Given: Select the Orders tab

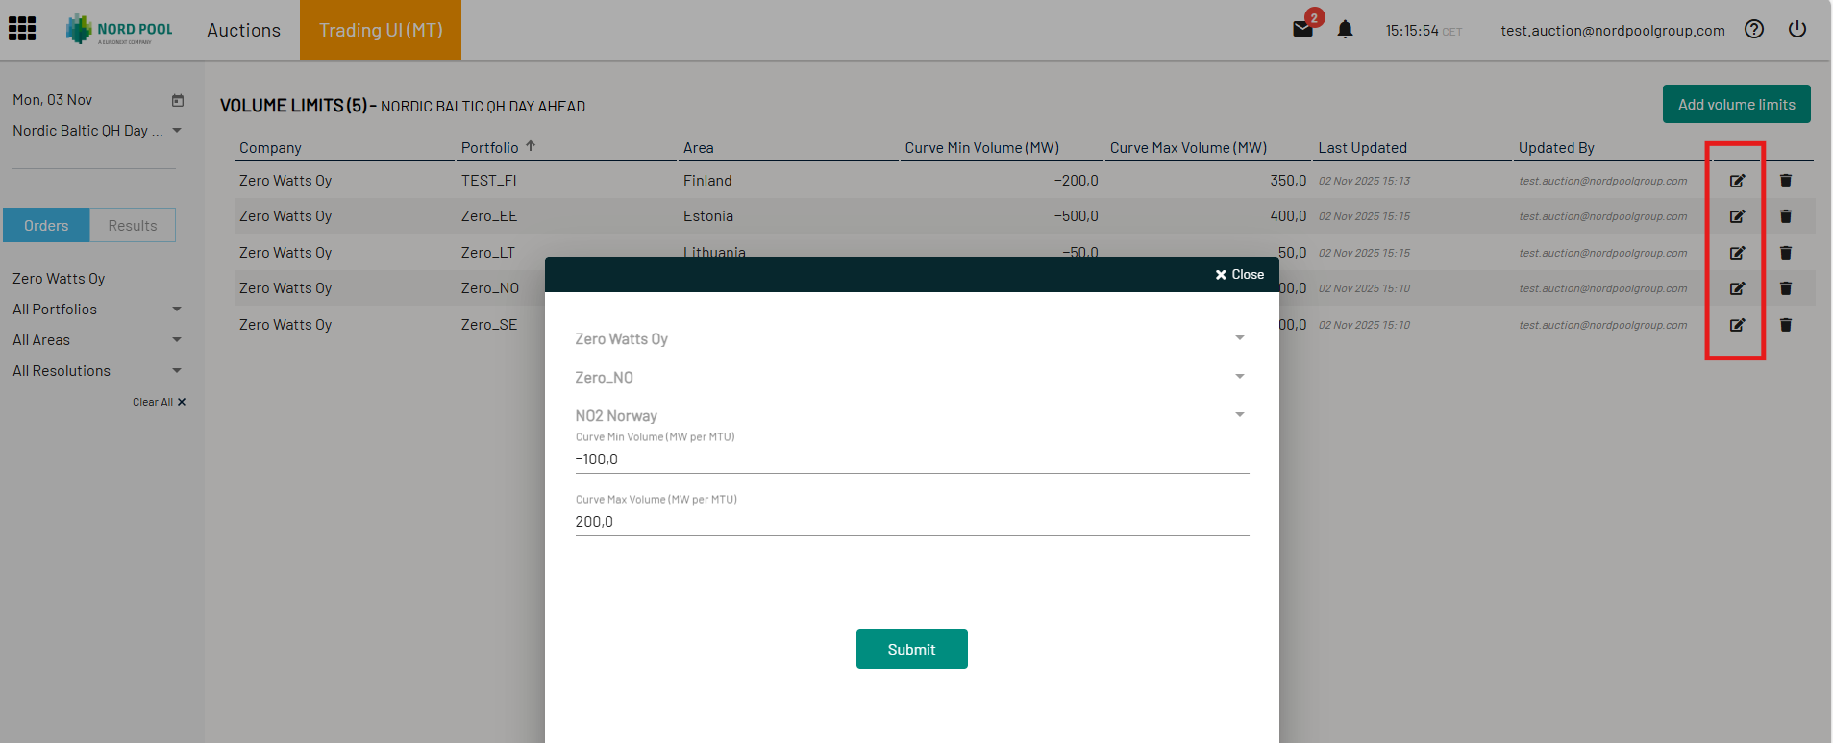Looking at the screenshot, I should [x=46, y=225].
